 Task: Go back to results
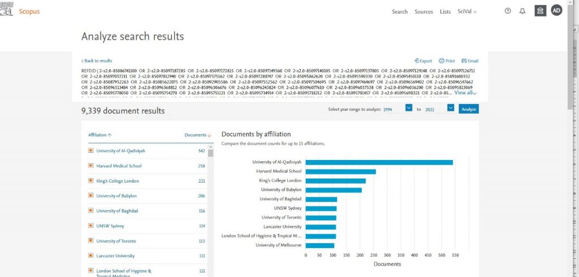click(96, 61)
